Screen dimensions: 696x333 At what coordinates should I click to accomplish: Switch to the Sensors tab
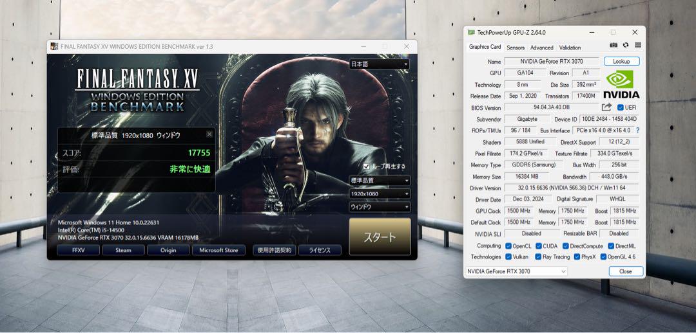coord(516,48)
